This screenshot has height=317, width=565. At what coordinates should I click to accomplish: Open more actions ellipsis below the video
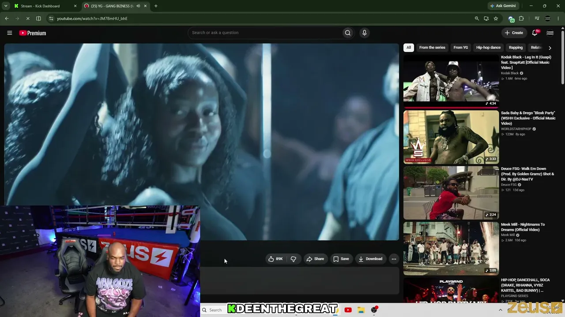(x=394, y=259)
